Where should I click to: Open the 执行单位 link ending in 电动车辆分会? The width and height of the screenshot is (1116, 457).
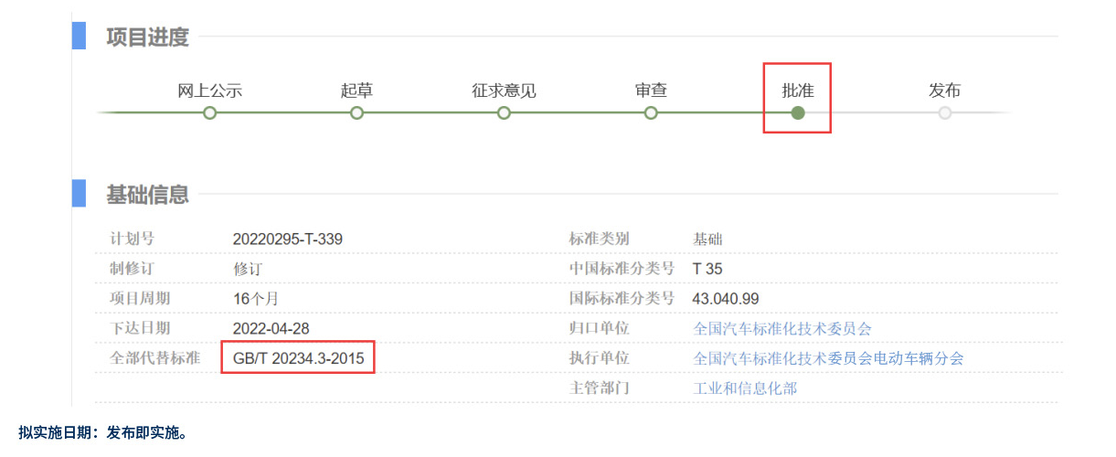pos(828,358)
